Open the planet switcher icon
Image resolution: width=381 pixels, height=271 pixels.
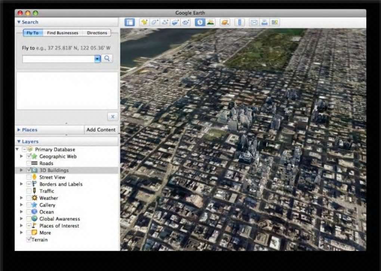coord(224,22)
